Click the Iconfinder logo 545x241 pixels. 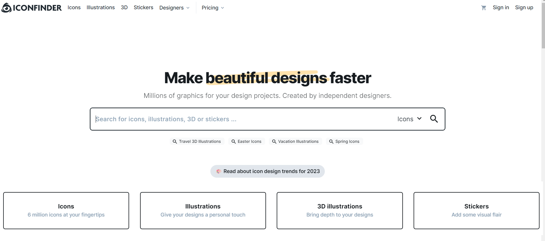coord(32,8)
